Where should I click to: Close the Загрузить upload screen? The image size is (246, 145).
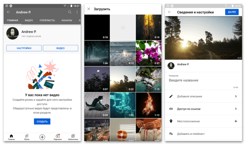(89, 9)
